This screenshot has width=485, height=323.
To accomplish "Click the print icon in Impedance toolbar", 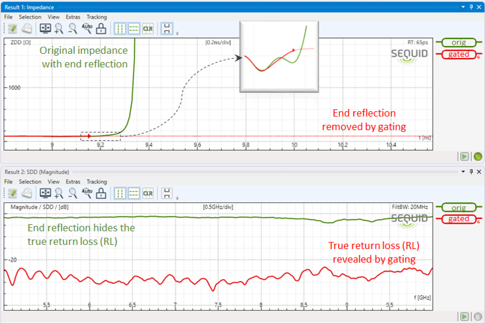I will (x=27, y=28).
